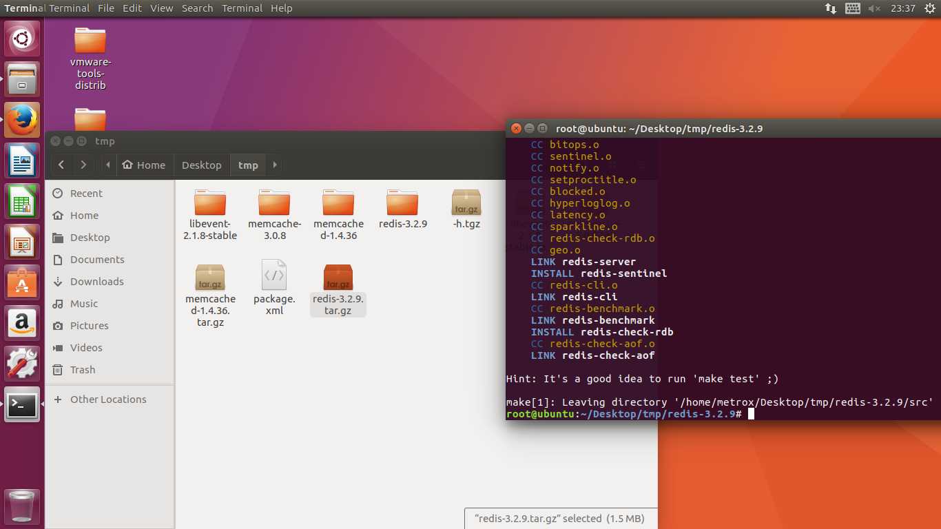941x529 pixels.
Task: Launch Firefox from the dock
Action: 22,120
